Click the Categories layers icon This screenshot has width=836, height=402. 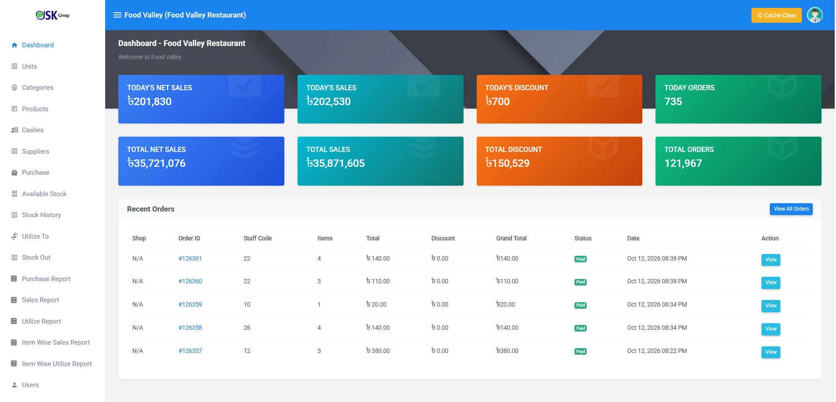(x=14, y=88)
